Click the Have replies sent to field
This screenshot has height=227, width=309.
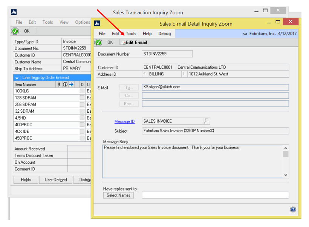tap(215, 195)
